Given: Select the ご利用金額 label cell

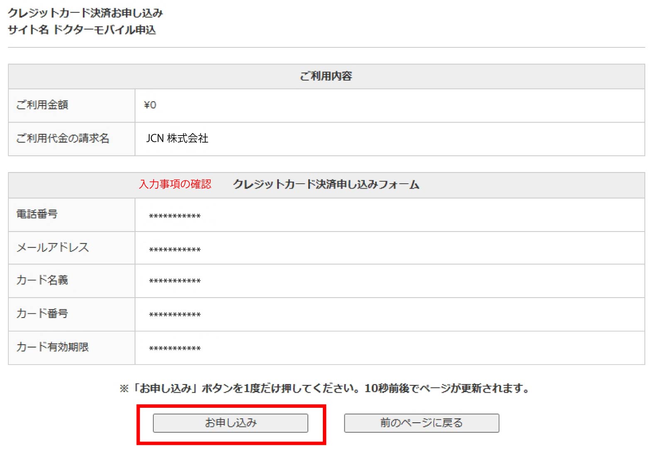Looking at the screenshot, I should coord(71,105).
